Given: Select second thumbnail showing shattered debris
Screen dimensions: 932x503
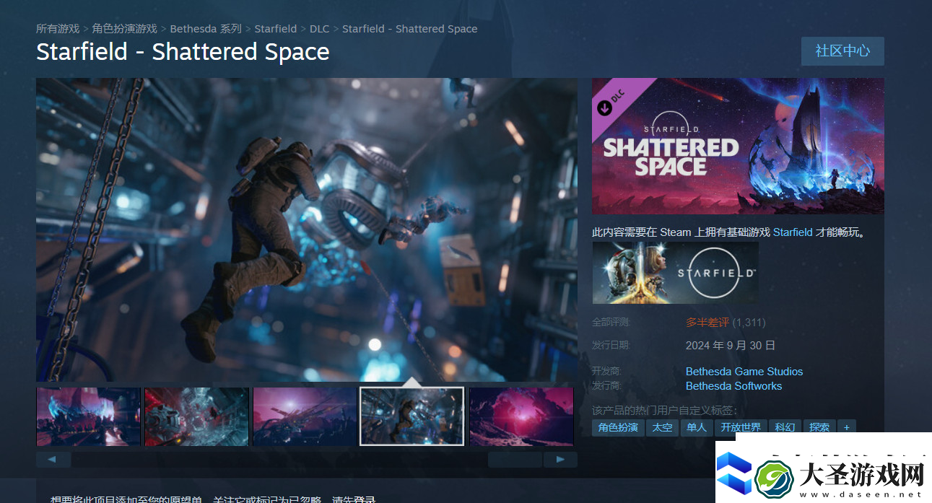Looking at the screenshot, I should coord(196,416).
